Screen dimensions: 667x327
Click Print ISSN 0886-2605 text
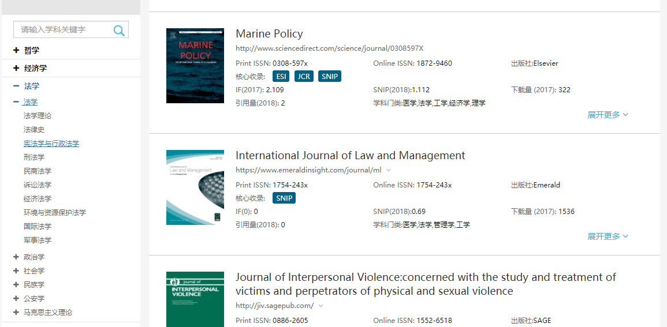pos(272,320)
